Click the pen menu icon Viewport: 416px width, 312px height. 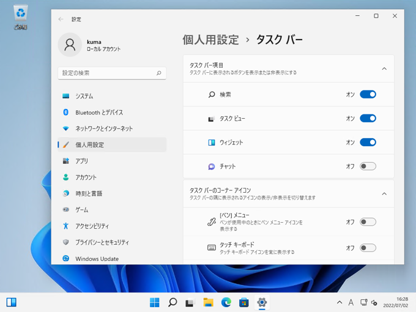[212, 222]
